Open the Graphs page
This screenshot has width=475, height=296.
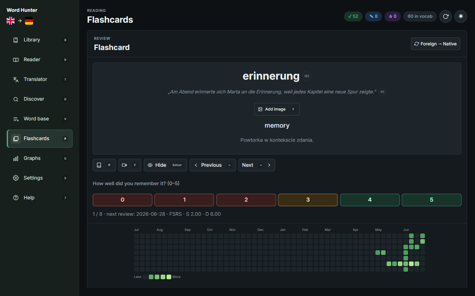pos(40,158)
